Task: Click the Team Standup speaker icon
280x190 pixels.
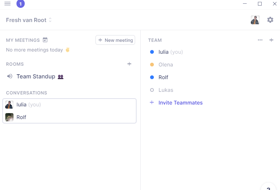Action: [x=10, y=77]
